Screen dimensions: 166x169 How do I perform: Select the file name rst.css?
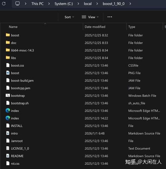click(x=15, y=164)
